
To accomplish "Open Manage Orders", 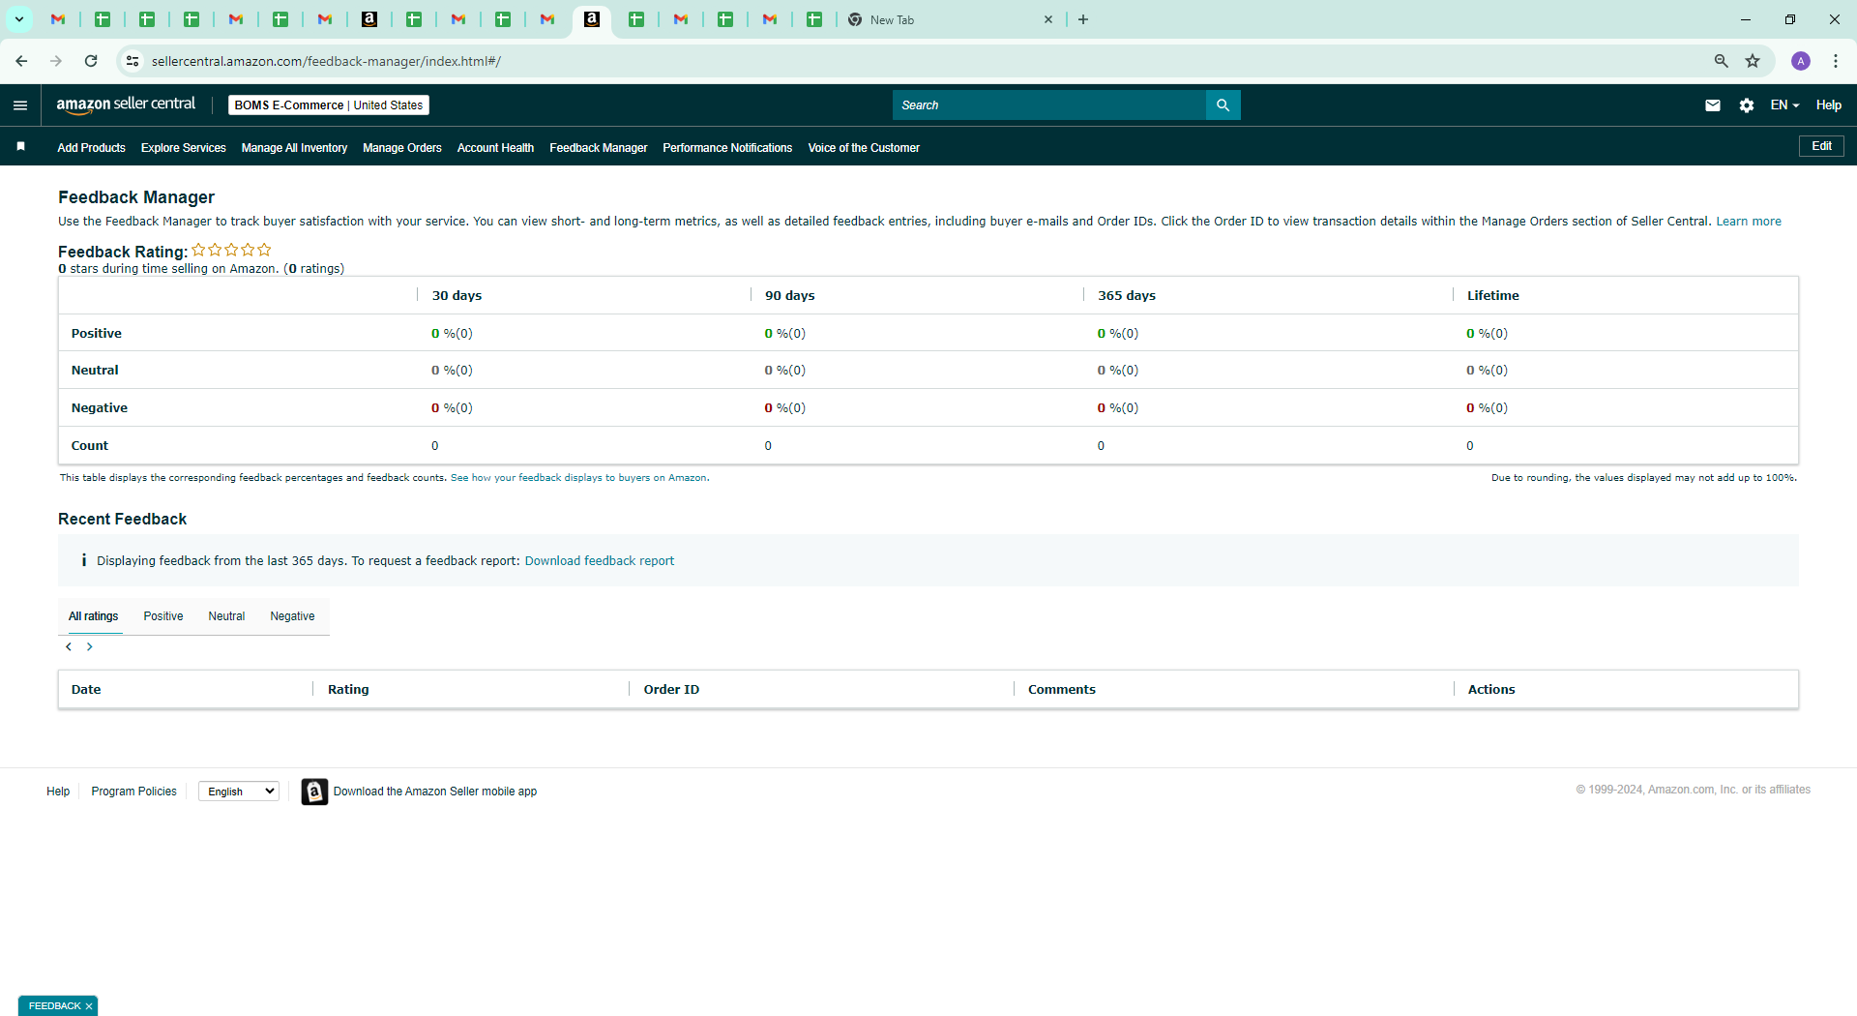I will [401, 148].
